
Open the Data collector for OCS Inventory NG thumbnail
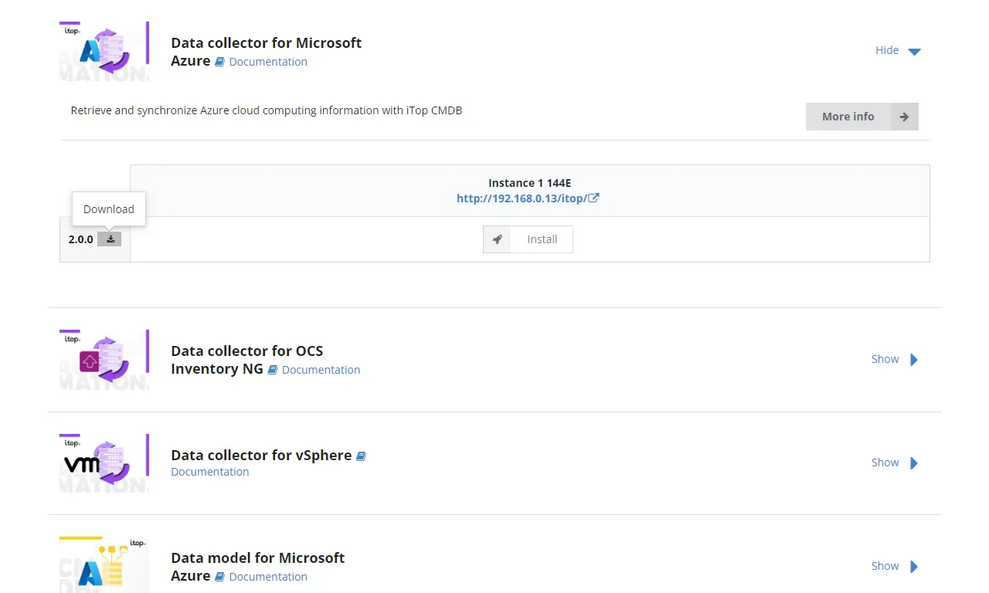point(104,360)
